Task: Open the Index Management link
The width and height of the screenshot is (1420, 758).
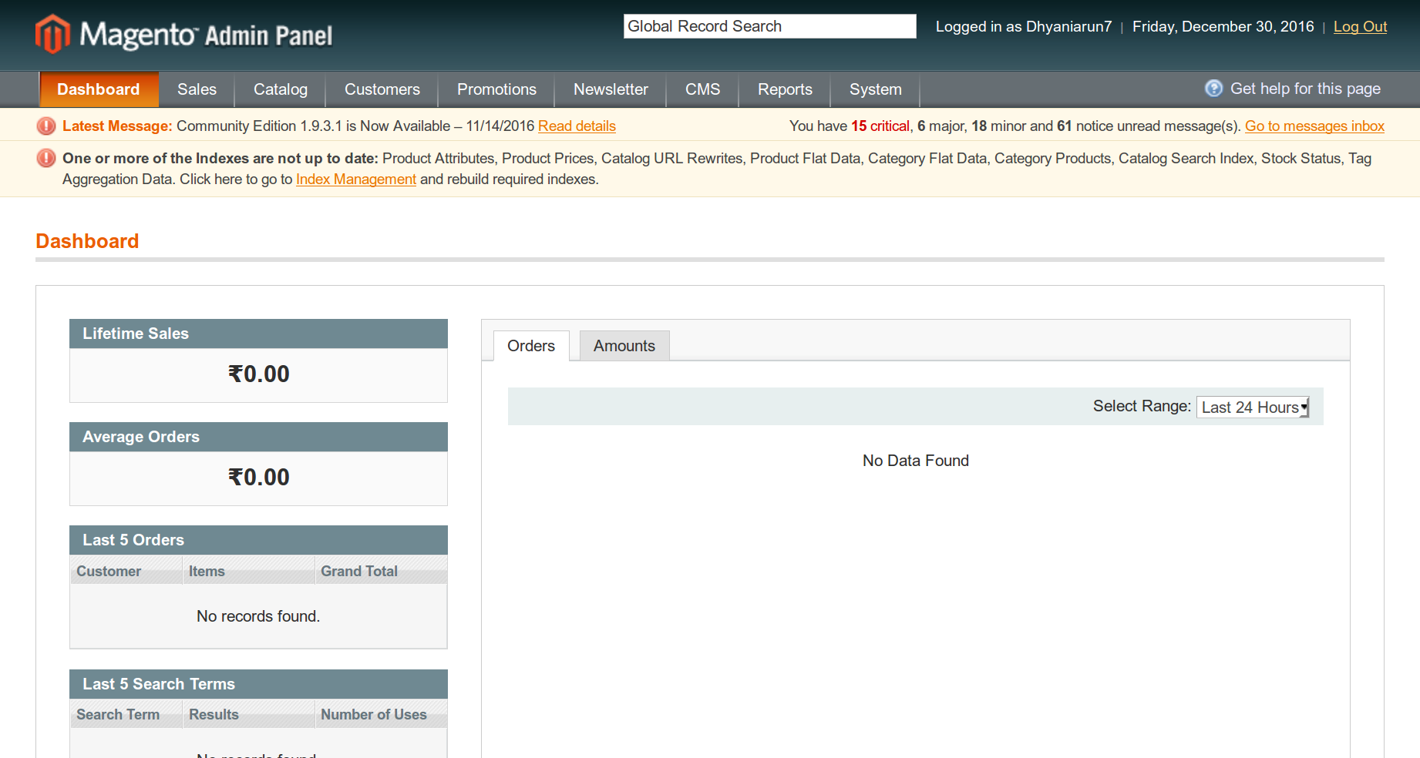Action: point(356,179)
